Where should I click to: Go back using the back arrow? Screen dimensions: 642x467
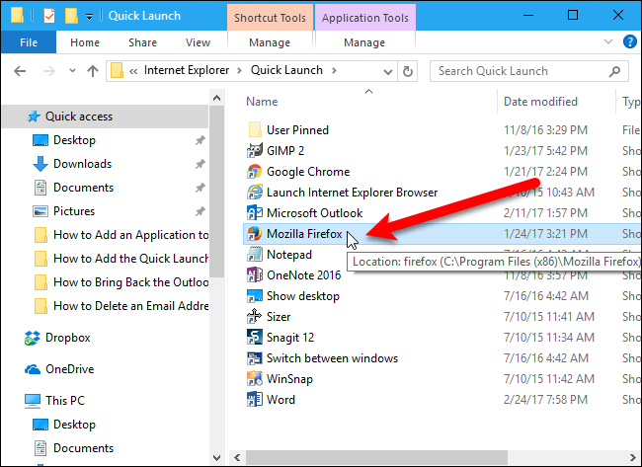tap(20, 71)
